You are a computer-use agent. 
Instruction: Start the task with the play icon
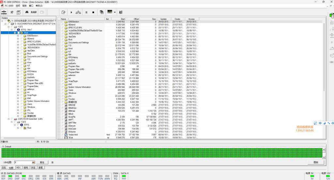(71, 12)
